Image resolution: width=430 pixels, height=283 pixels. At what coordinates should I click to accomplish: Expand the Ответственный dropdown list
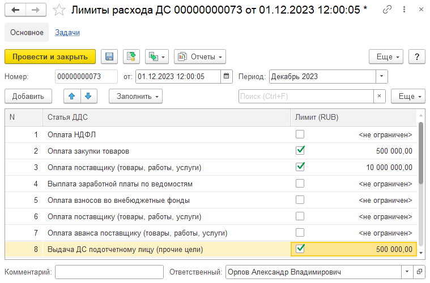pyautogui.click(x=406, y=272)
